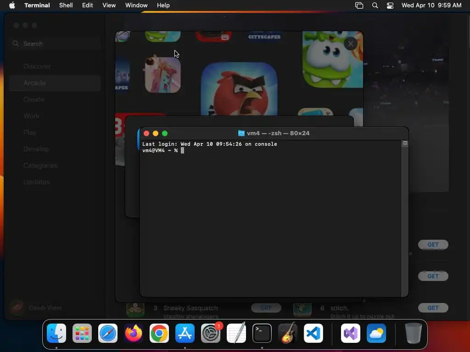Open Launchpad from the Dock
The height and width of the screenshot is (352, 470).
[82, 333]
